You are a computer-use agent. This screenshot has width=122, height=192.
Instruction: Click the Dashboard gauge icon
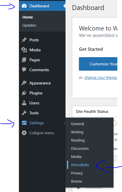24,6
